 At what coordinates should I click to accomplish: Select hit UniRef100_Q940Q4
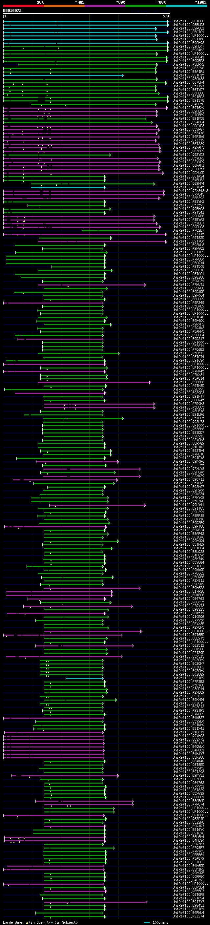click(x=188, y=122)
